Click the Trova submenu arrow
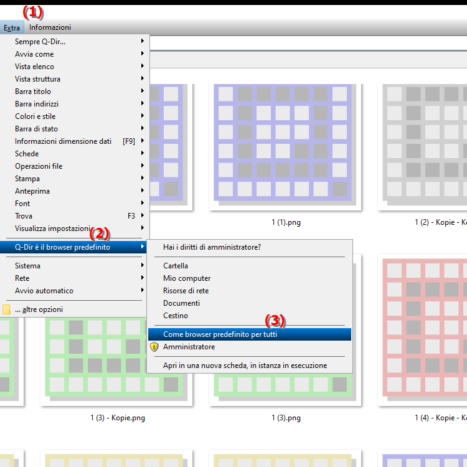Screen dimensions: 467x467 pyautogui.click(x=143, y=215)
